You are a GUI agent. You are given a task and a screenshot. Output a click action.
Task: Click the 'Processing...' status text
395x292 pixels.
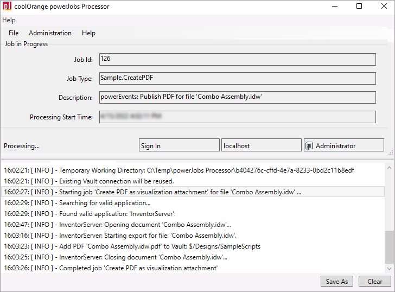22,146
